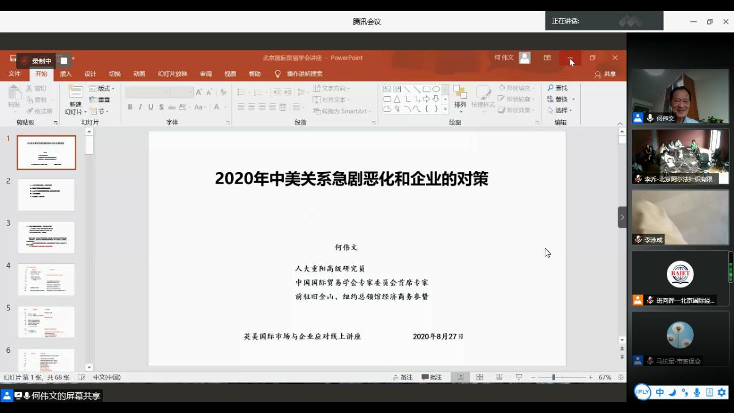
Task: Switch to the Slide Show (幻灯片放映) tab
Action: 173,74
